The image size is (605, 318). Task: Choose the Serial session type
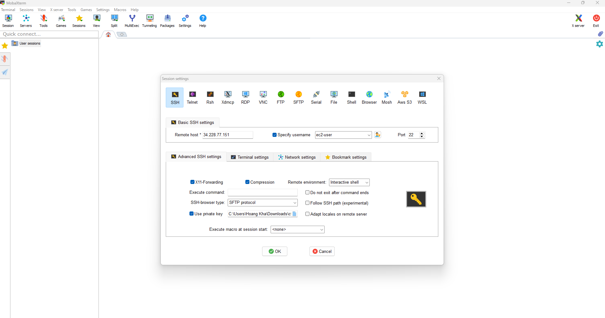click(x=316, y=97)
